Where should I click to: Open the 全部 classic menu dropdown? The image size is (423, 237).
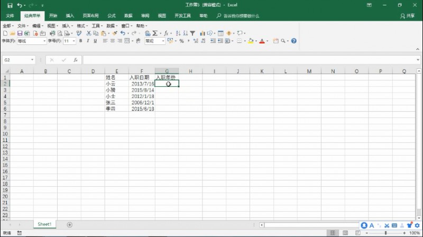[x=8, y=26]
